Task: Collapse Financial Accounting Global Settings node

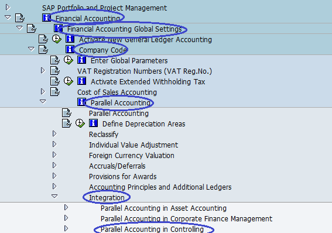Action: pyautogui.click(x=19, y=28)
